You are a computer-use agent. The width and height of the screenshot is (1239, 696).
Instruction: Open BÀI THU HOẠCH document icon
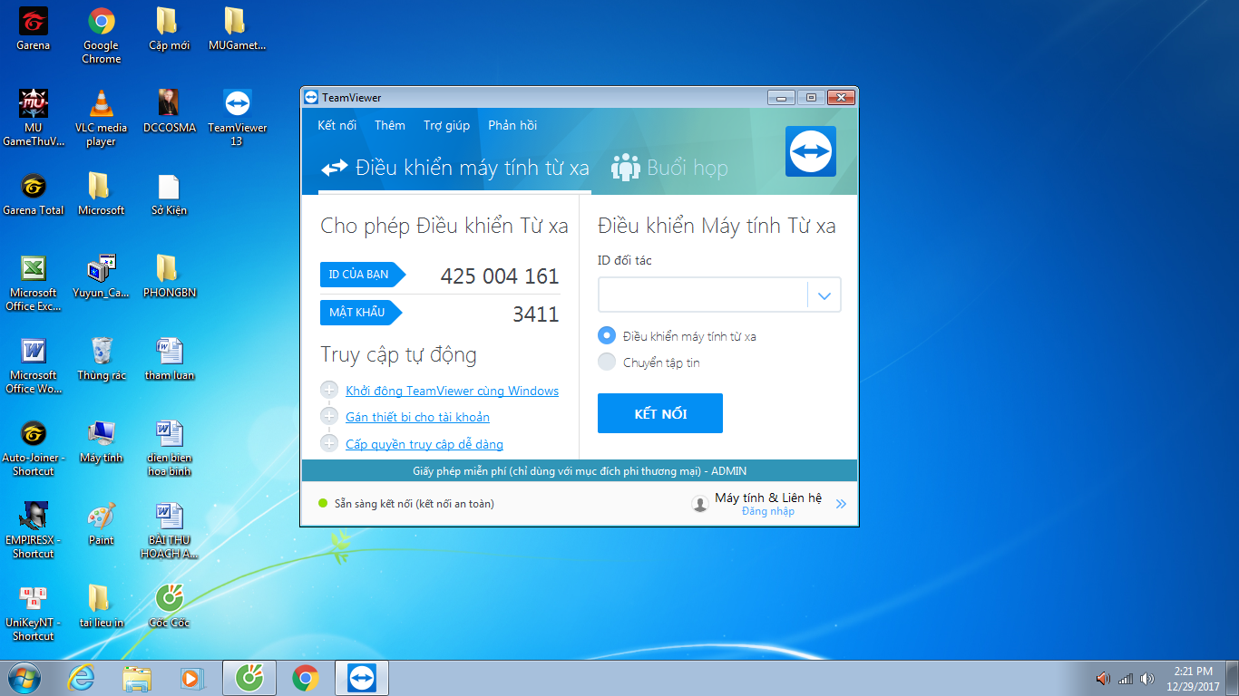point(170,530)
